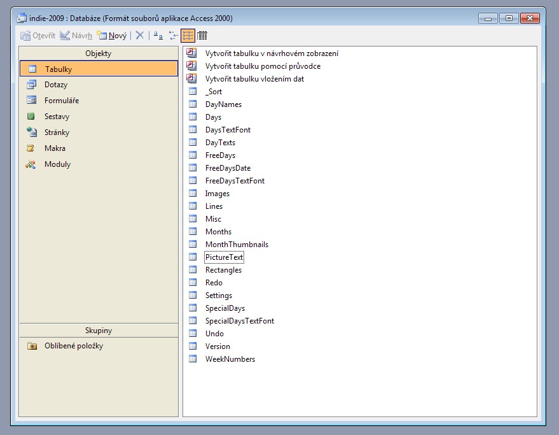The width and height of the screenshot is (559, 435).
Task: Select the PictureText table
Action: [224, 257]
